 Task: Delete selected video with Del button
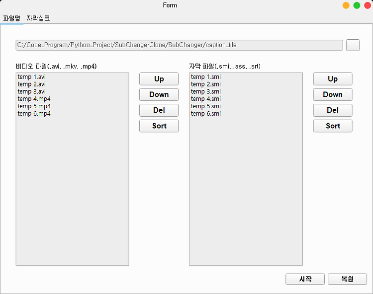pos(159,110)
